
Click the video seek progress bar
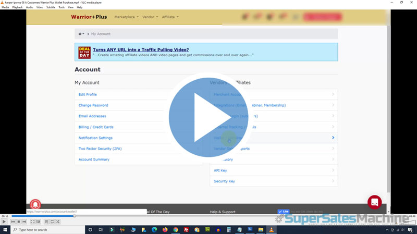[156, 216]
